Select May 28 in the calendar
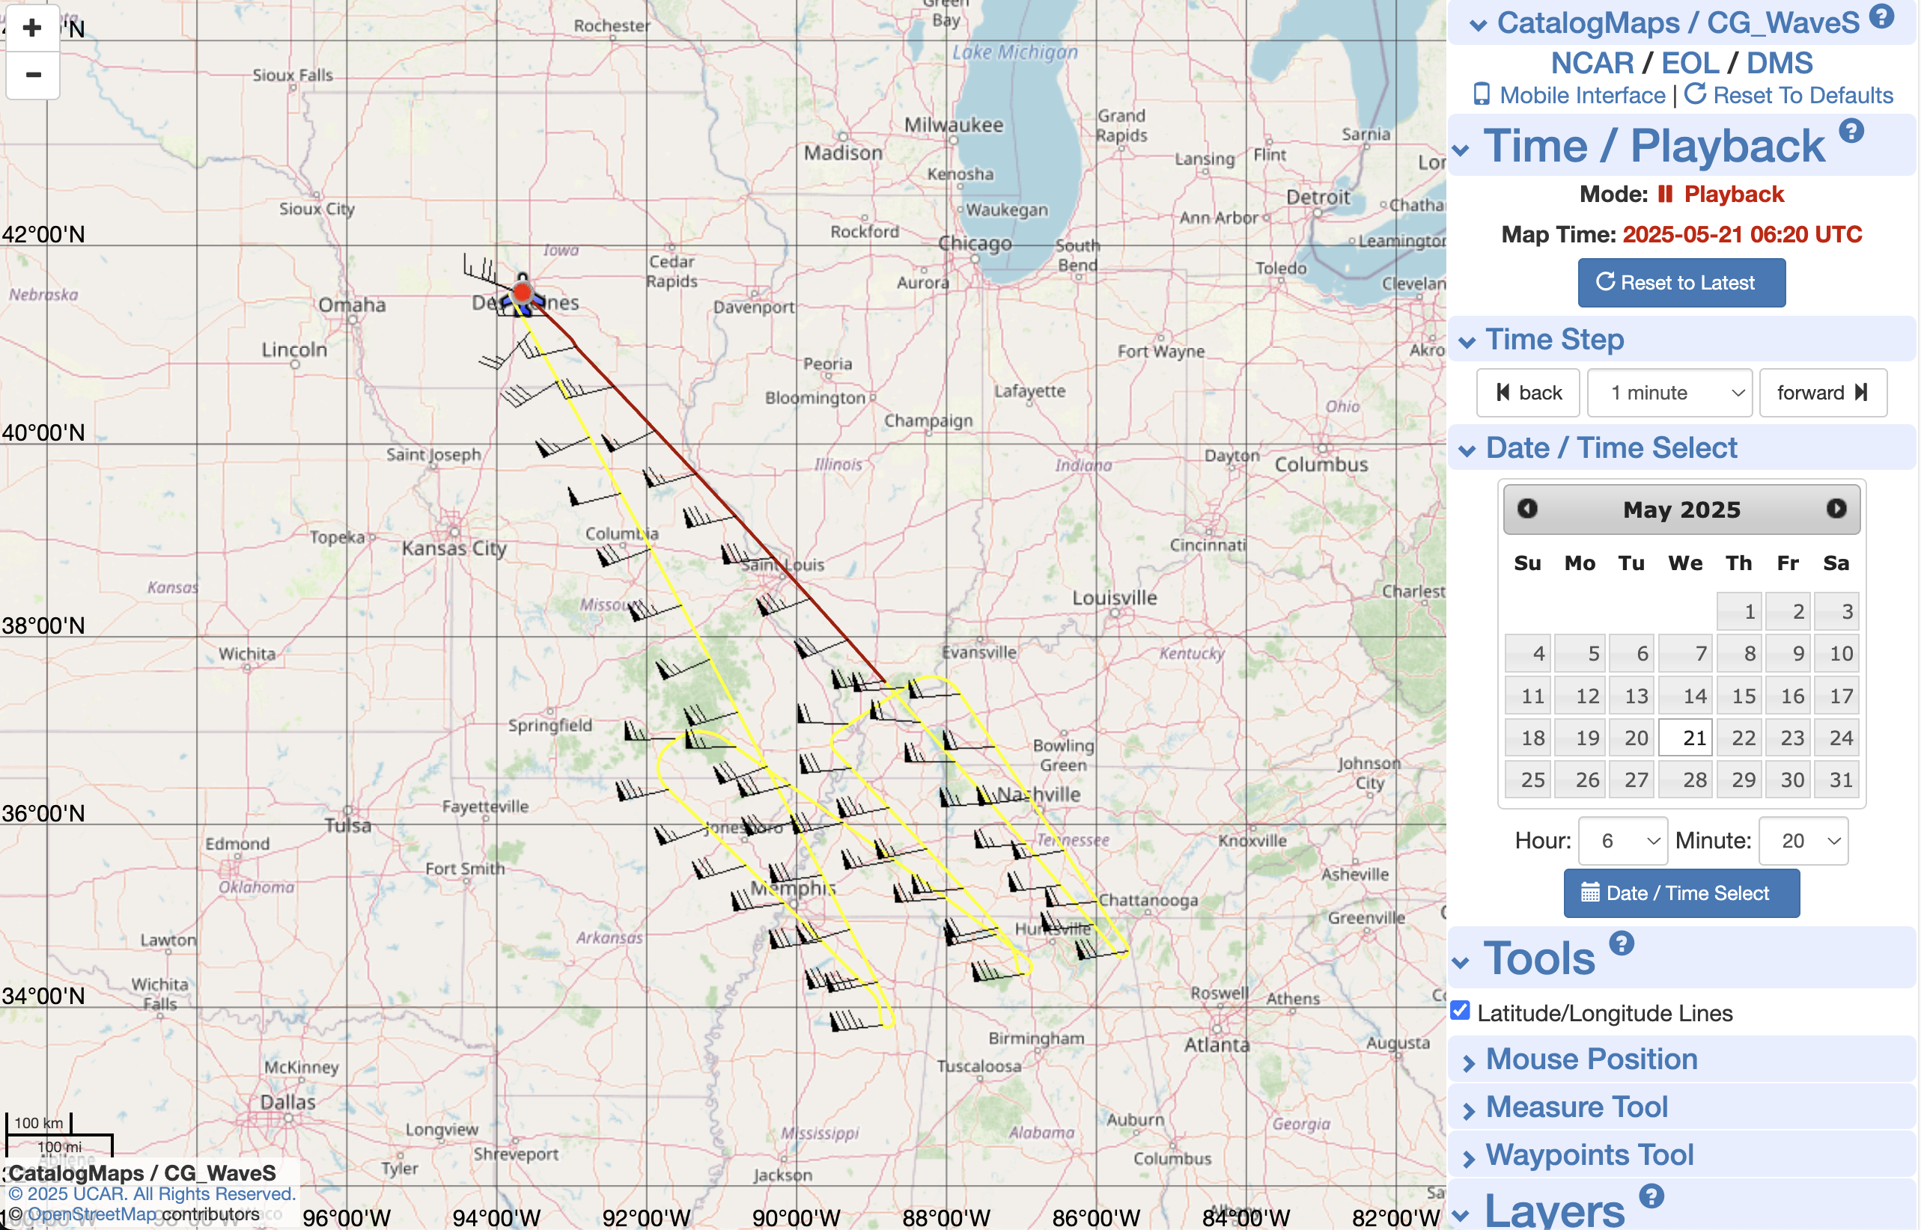This screenshot has height=1230, width=1921. (x=1685, y=780)
